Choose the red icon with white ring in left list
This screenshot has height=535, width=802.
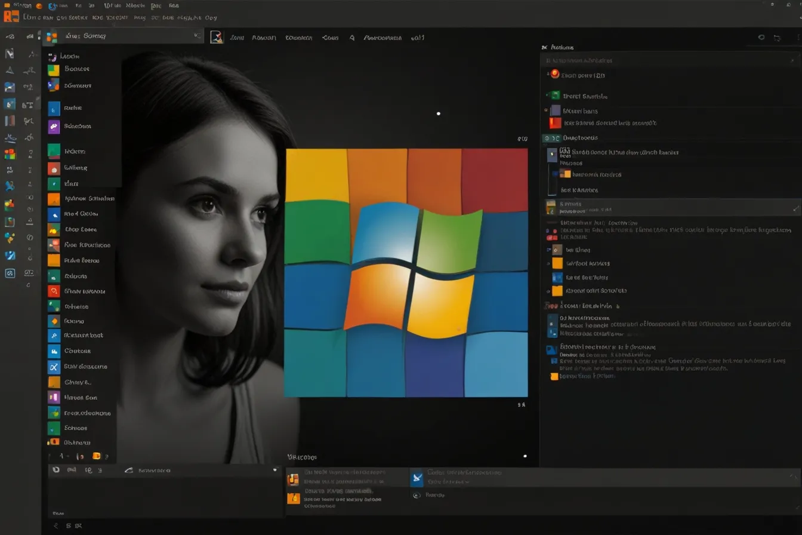[x=54, y=291]
